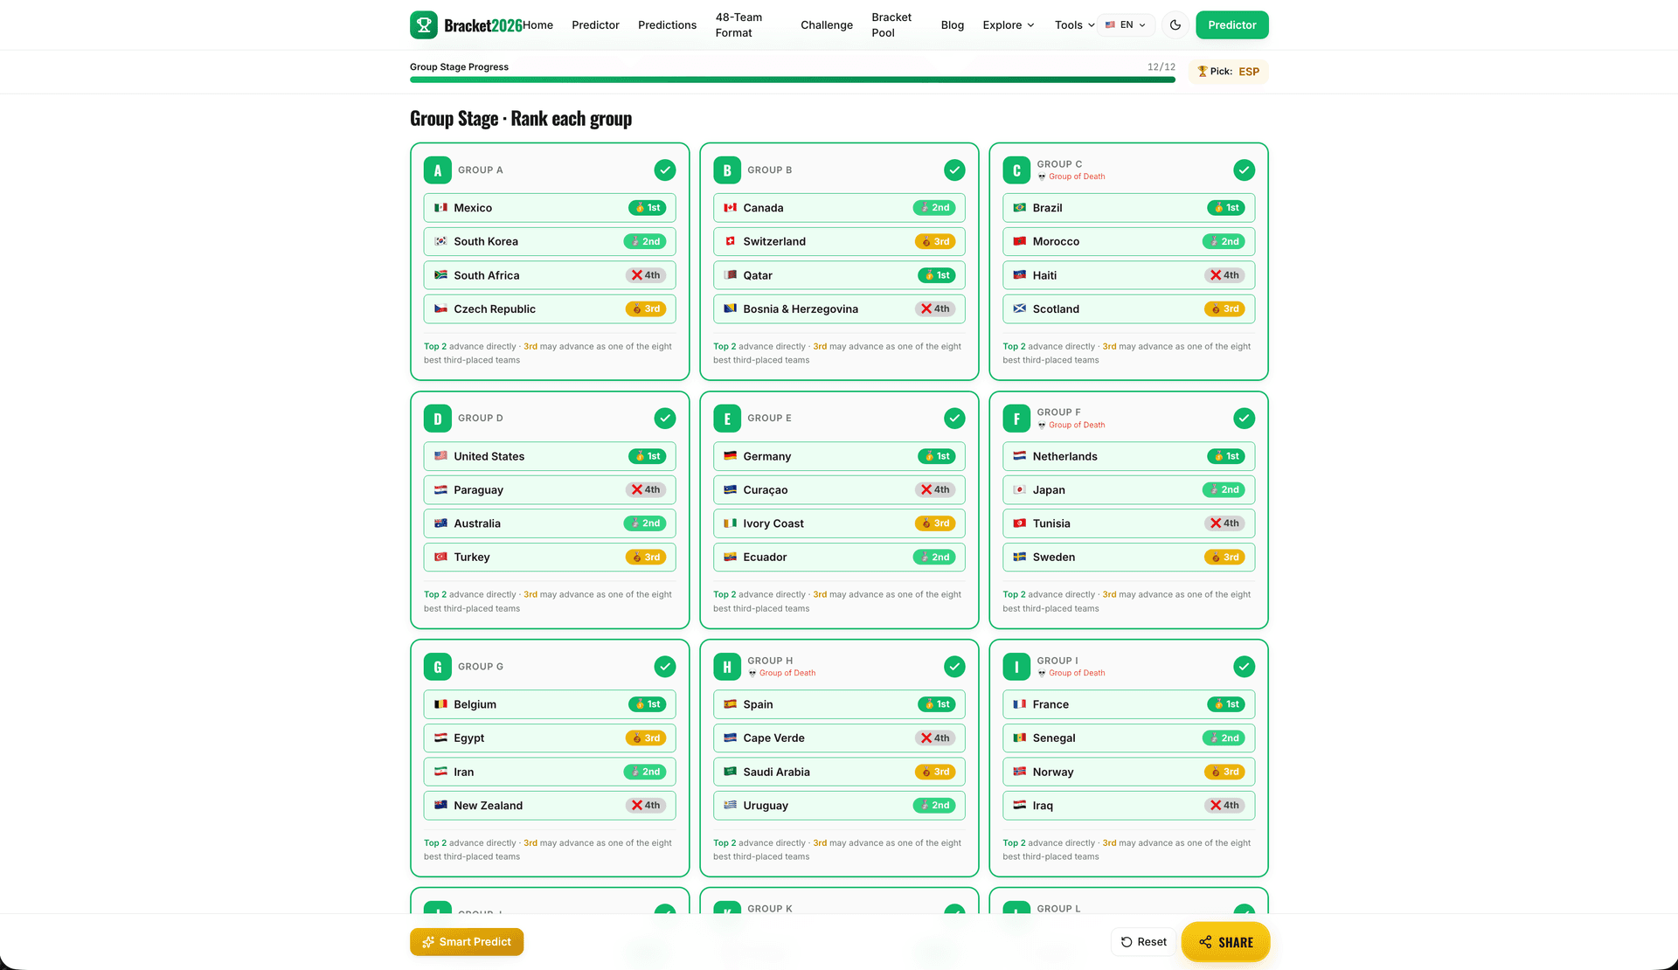Click Group F completed checkmark
This screenshot has height=970, width=1678.
1244,419
